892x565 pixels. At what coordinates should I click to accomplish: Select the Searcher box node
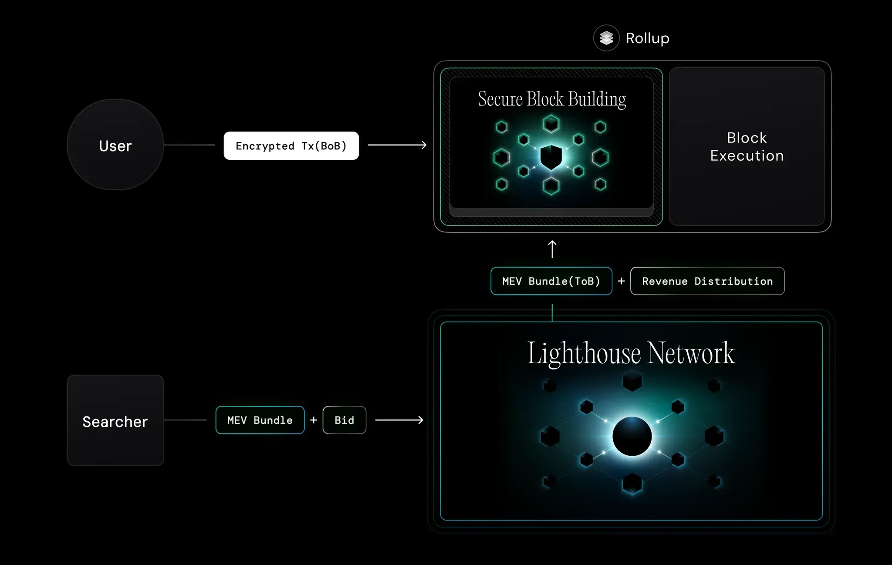click(x=115, y=421)
